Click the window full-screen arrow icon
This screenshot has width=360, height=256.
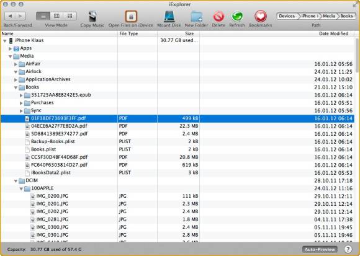(x=354, y=4)
